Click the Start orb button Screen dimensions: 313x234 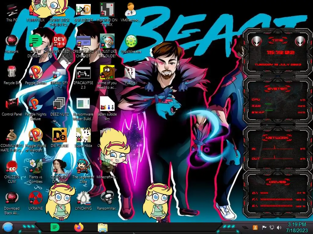(8, 227)
